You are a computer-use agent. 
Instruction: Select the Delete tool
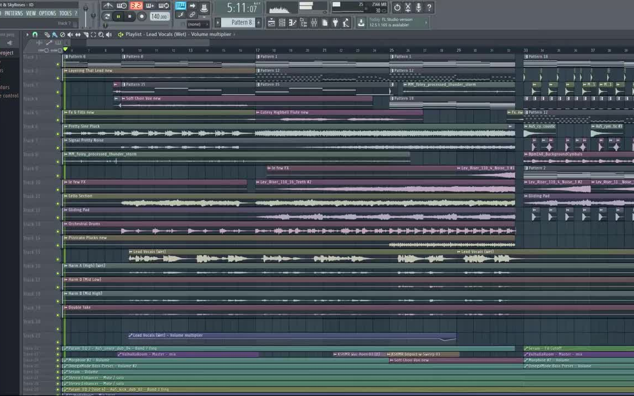[x=62, y=35]
